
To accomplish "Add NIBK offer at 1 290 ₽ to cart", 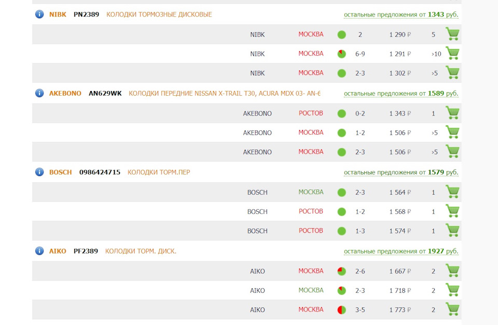I will click(x=452, y=34).
